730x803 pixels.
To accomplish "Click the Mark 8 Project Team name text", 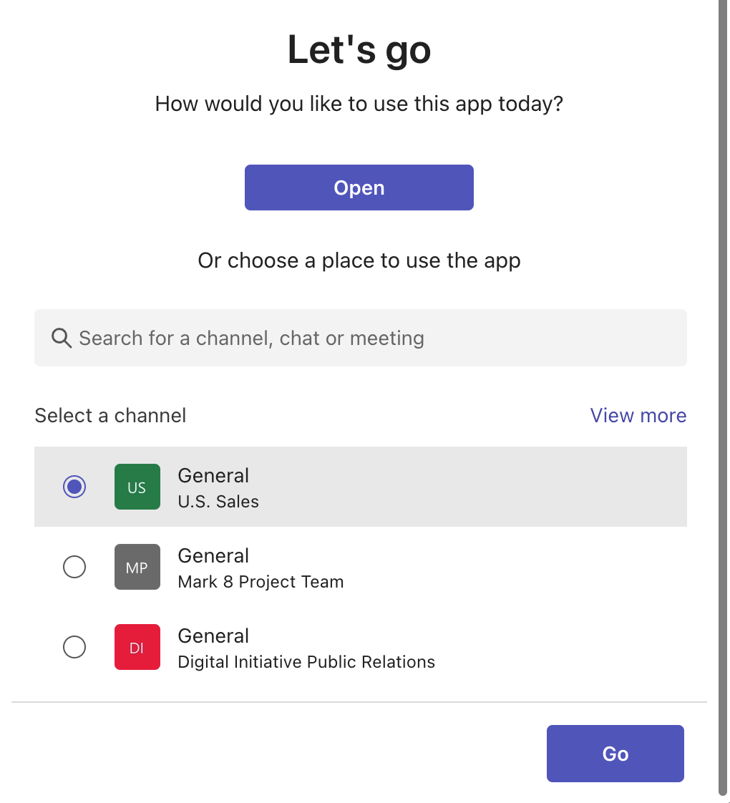I will click(261, 582).
